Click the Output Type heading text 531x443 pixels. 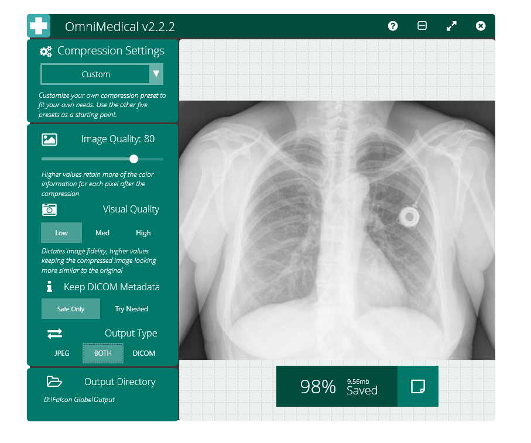(x=131, y=334)
